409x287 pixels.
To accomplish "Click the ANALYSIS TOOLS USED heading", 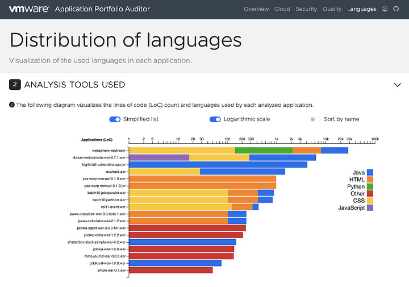I will point(74,85).
